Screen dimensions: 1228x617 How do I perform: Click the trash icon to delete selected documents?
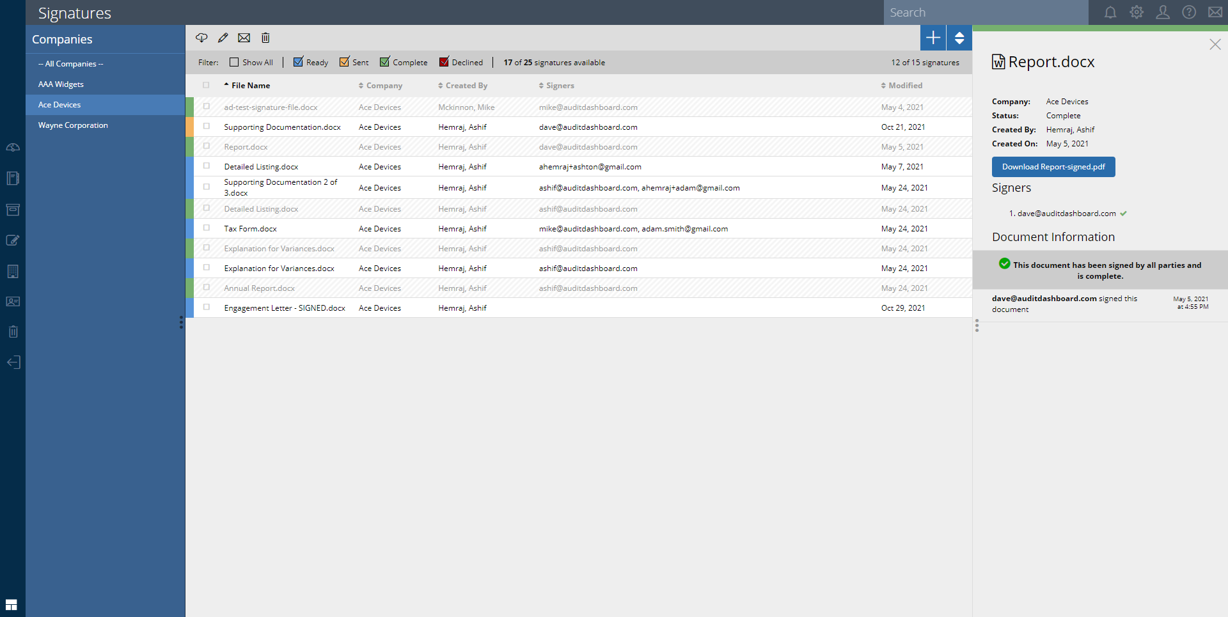(265, 38)
